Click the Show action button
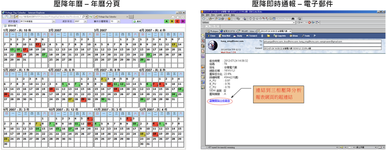 tap(294, 36)
